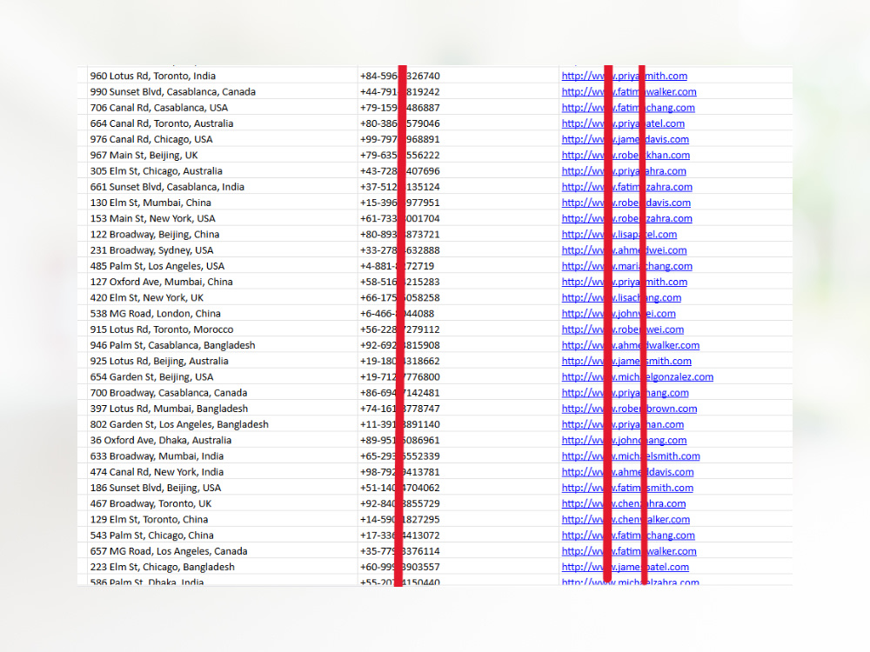This screenshot has height=652, width=870.
Task: Follow the michaelgonzalez.com link
Action: (638, 377)
